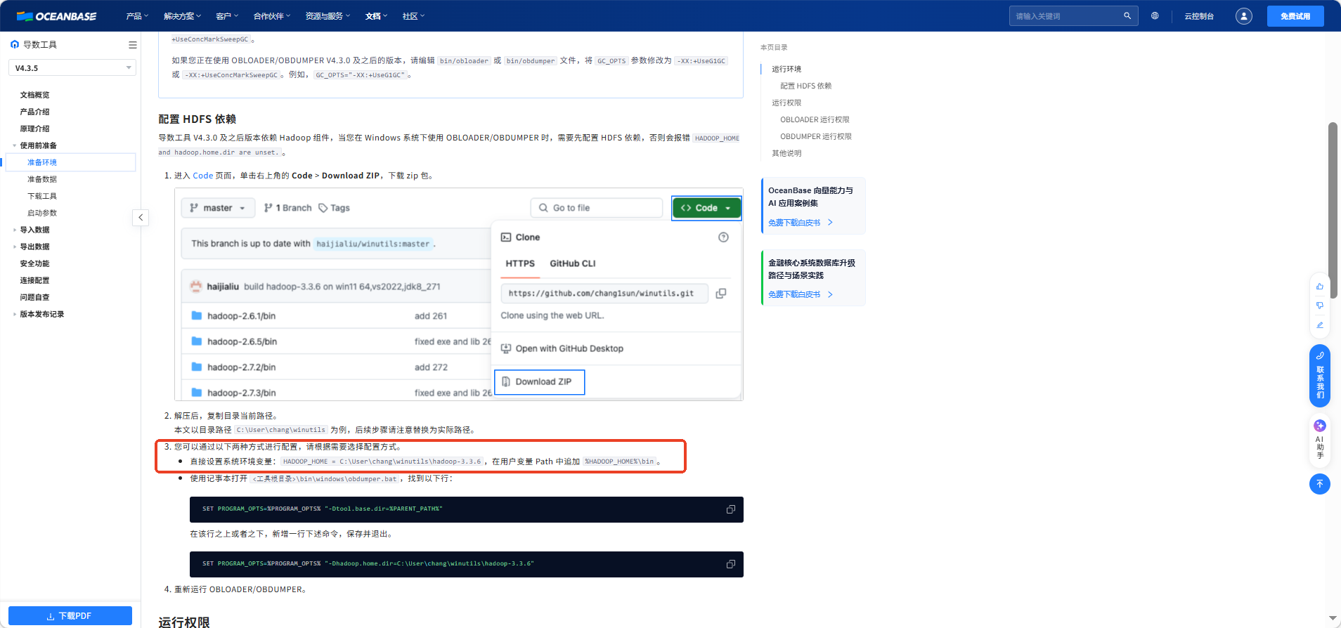Collapse the left sidebar panel

point(141,218)
